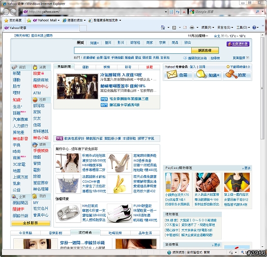Refresh the page with the Refresh icon
Image resolution: width=267 pixels, height=257 pixels.
(x=178, y=12)
